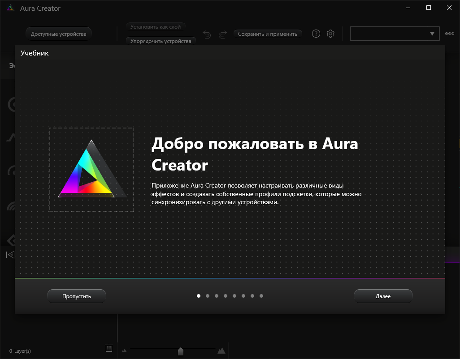Click the trash delete icon near Layer(s)
460x359 pixels.
(x=108, y=348)
